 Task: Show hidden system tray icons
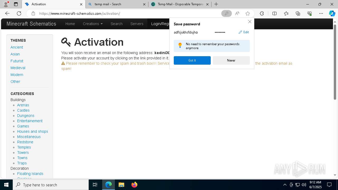[x=285, y=185]
